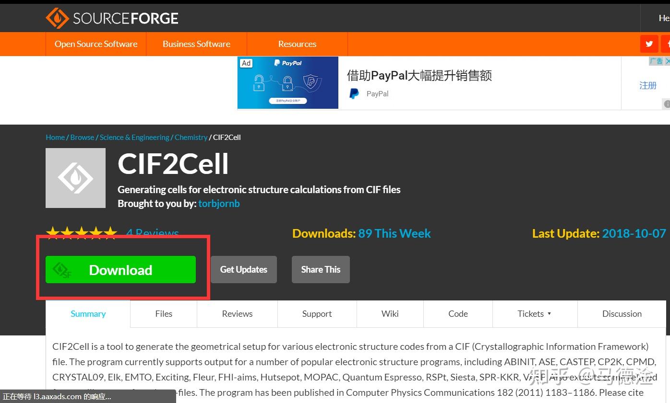
Task: Click the 广告 badge above the ad
Action: click(x=657, y=61)
